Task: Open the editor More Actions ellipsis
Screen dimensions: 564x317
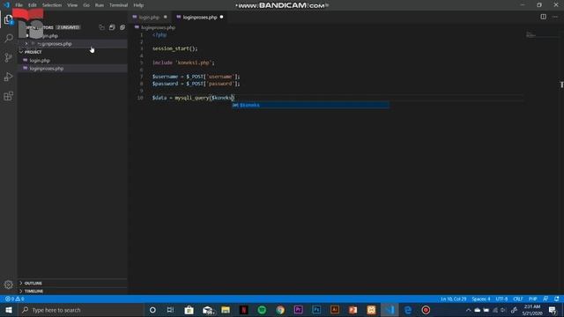Action: pyautogui.click(x=555, y=17)
